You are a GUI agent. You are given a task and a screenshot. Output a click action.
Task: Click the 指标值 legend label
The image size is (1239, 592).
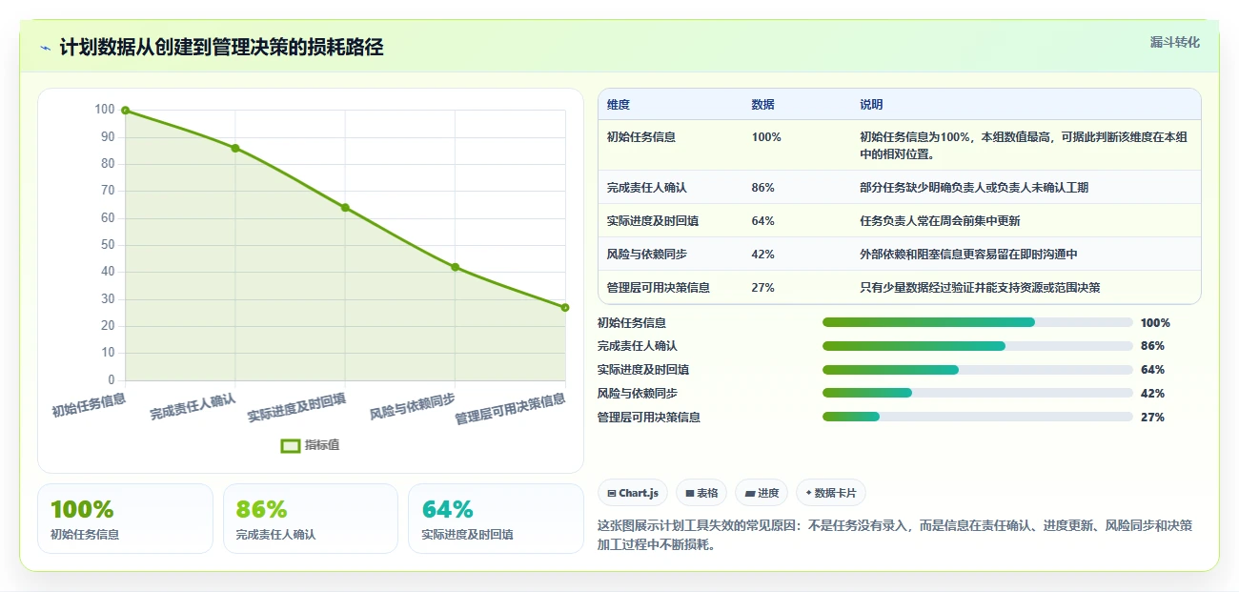click(x=322, y=445)
